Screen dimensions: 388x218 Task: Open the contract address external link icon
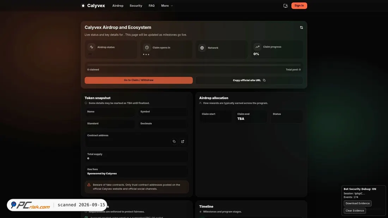click(183, 141)
